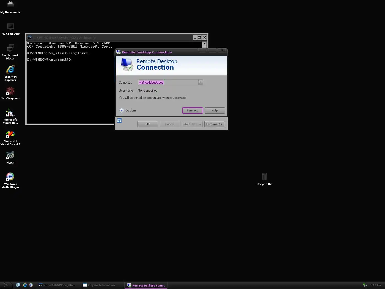Screen dimensions: 385x289
Task: Select the Internet Explorer desktop icon
Action: point(10,73)
